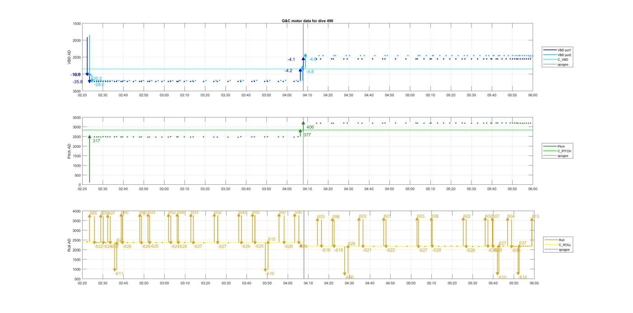633x313 pixels.
Task: Click the 613 roll annotation
Action: click(535, 217)
